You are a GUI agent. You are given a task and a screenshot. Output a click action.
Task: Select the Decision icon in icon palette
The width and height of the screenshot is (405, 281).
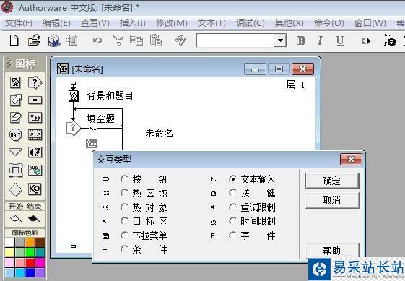click(35, 82)
